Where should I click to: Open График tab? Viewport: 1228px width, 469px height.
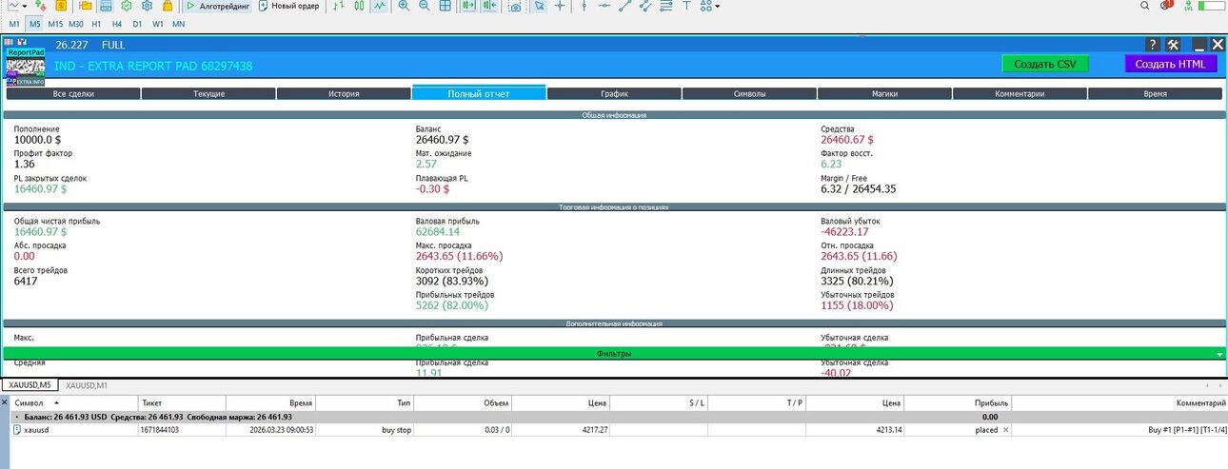(x=614, y=94)
